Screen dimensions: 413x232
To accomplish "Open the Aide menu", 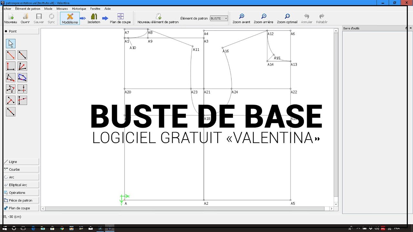I will point(107,9).
